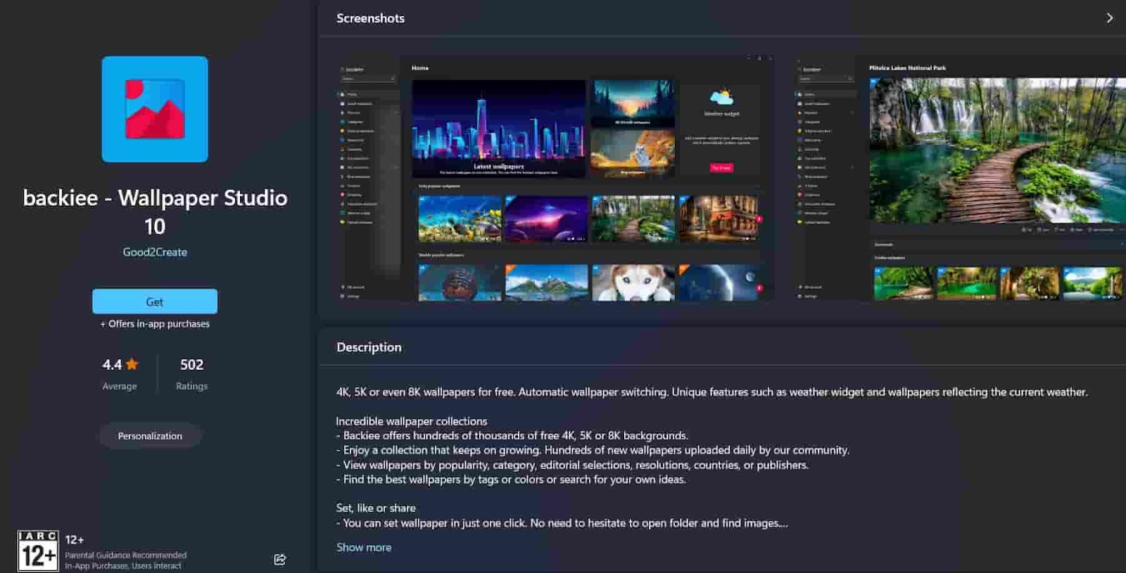Click the 'View wallpapers by popularity' line

coord(572,465)
